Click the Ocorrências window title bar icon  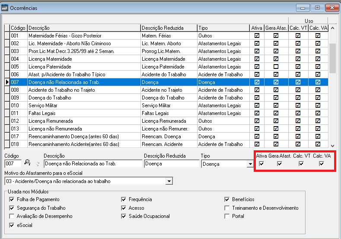coord(5,8)
